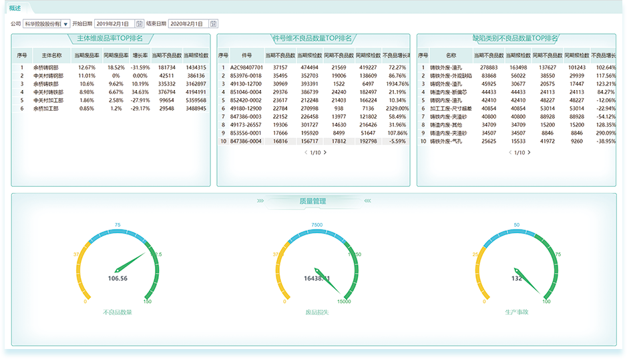Viewport: 627px width, 359px height.
Task: Sort by 当期废品率 column header in 主体维 table
Action: tap(87, 56)
